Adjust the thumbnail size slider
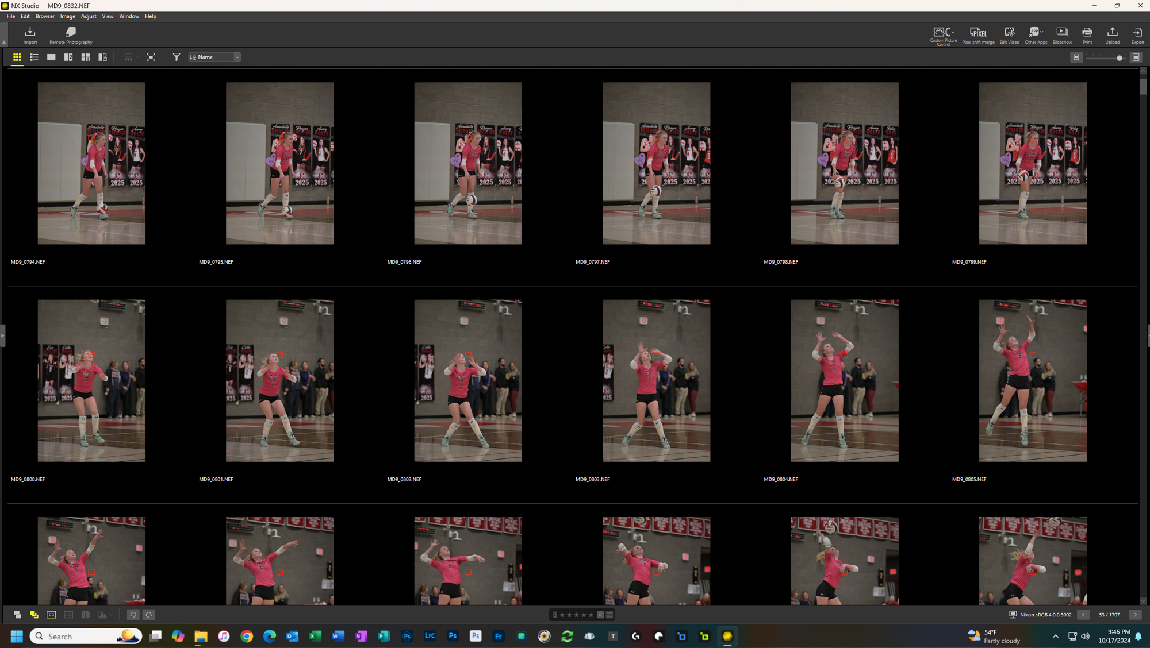 click(x=1119, y=57)
